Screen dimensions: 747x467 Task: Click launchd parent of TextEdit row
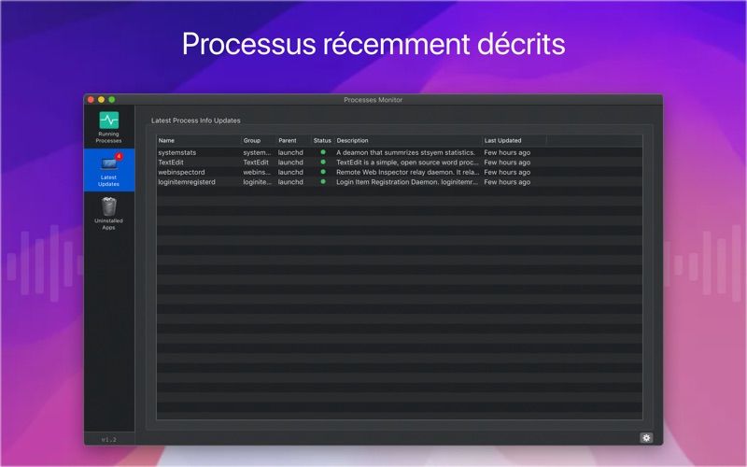click(x=290, y=163)
